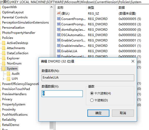Viewport: 149px width, 130px height.
Task: Click the DataCollection folder icon
Action: [4, 53]
